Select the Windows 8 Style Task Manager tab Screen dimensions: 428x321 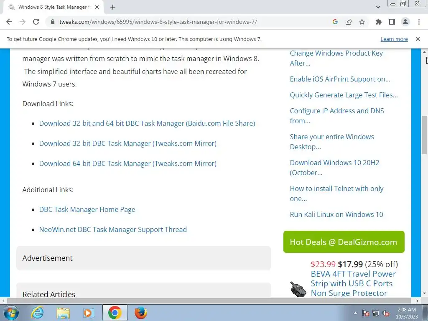point(53,7)
